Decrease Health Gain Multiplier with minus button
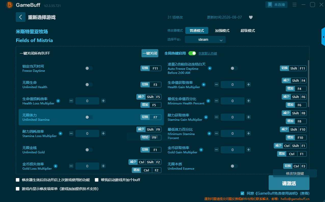 216,85
